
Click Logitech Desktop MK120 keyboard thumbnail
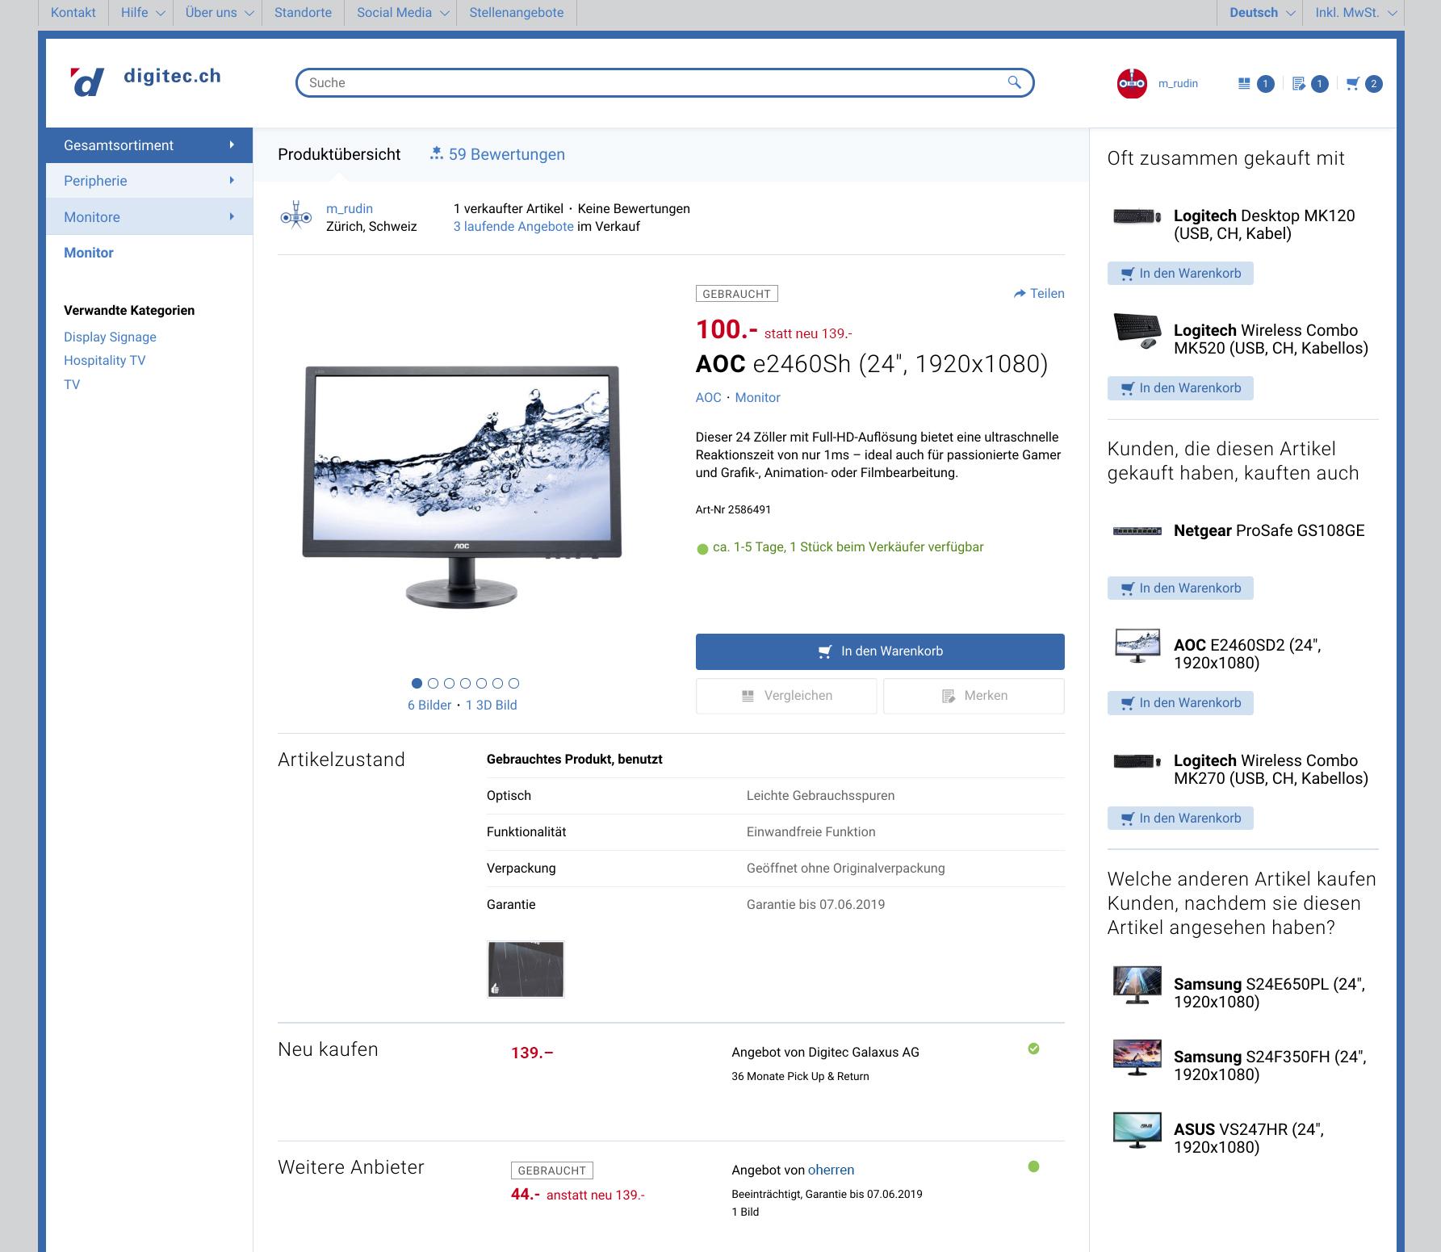point(1137,216)
